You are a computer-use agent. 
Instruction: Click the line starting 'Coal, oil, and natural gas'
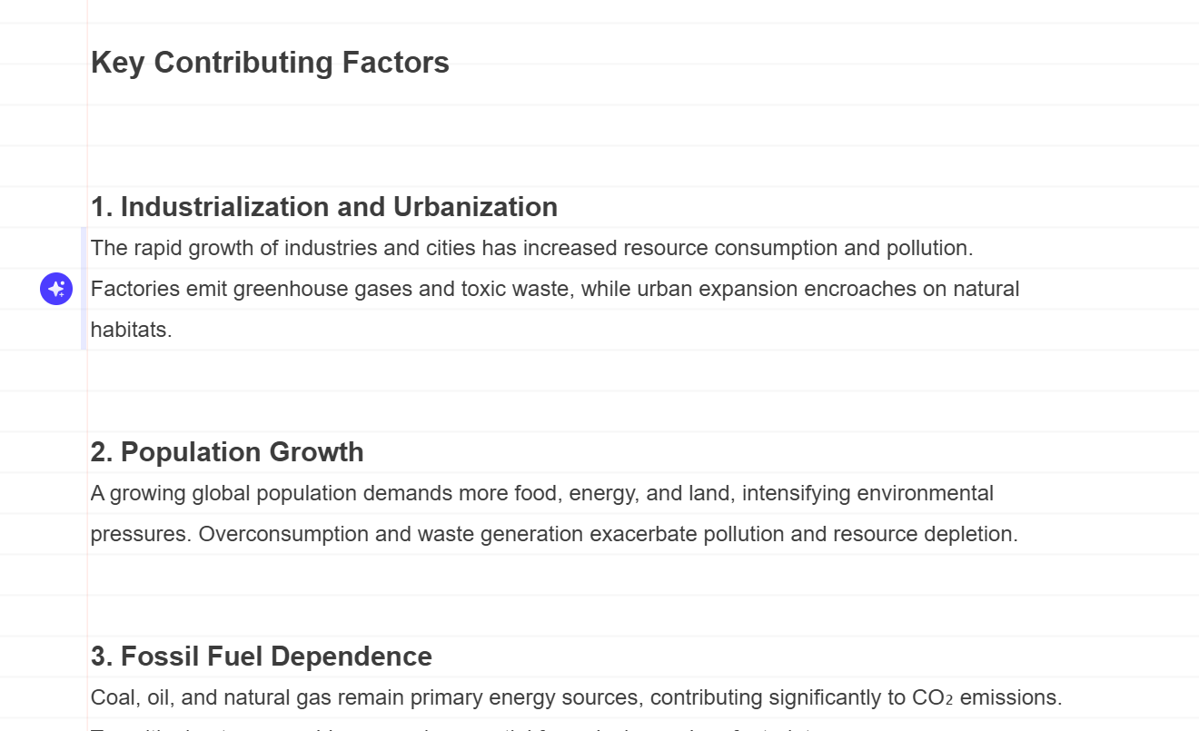tap(577, 697)
